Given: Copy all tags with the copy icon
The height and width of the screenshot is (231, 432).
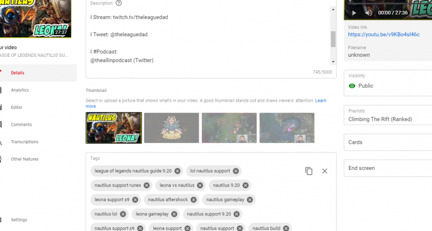Looking at the screenshot, I should (x=309, y=171).
